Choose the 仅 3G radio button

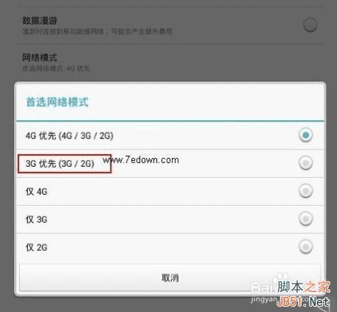tap(305, 218)
